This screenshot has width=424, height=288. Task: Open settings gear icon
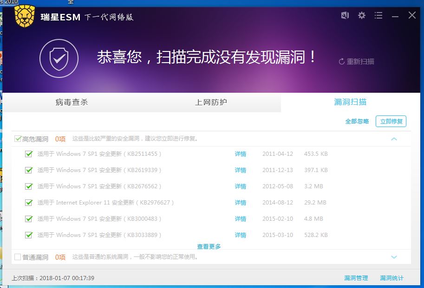tap(361, 15)
